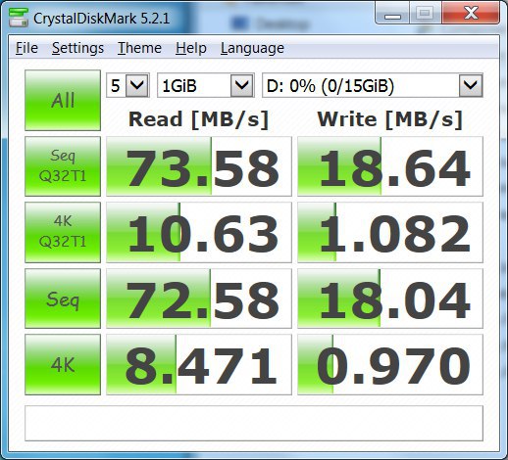Image resolution: width=508 pixels, height=460 pixels.
Task: Select the 72.58 Seq read result
Action: point(199,299)
